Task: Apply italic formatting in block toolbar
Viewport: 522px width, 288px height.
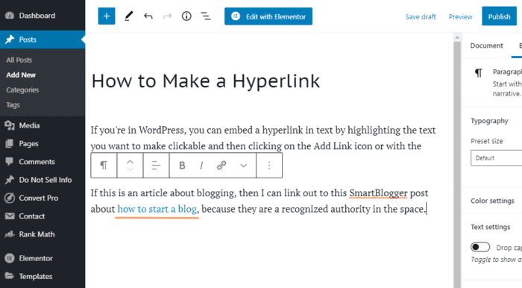Action: [x=201, y=166]
